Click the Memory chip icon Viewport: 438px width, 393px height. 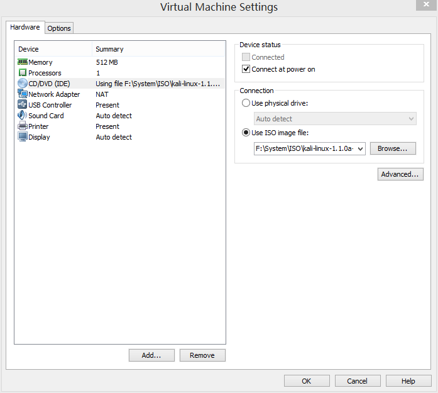[x=23, y=62]
